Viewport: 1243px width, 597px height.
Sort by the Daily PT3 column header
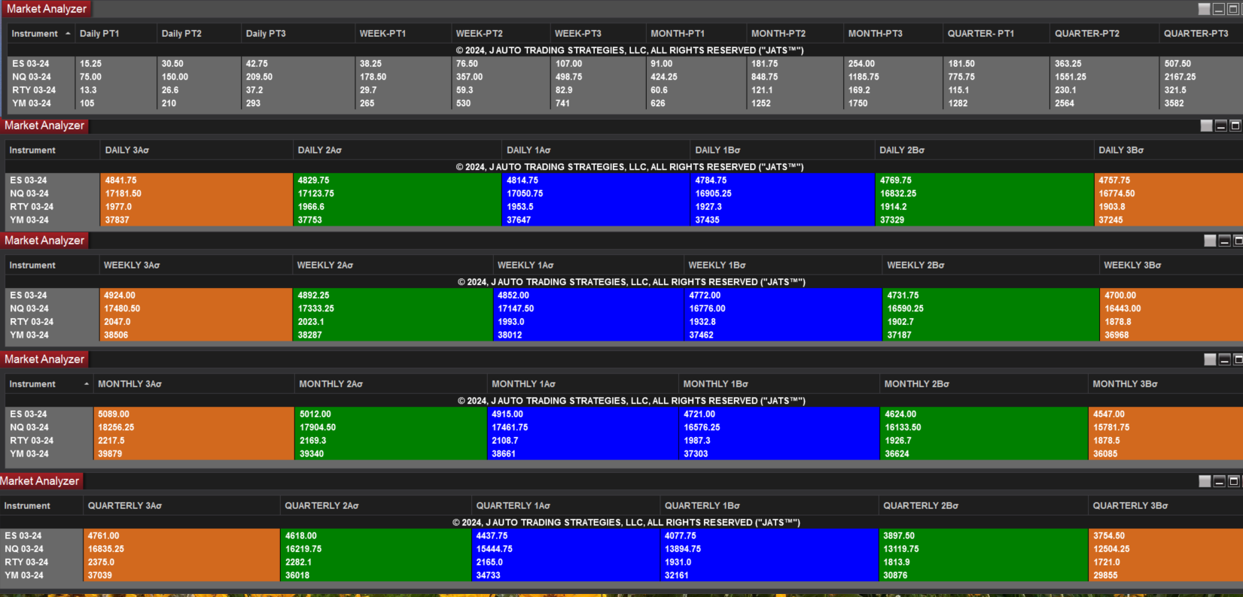pyautogui.click(x=298, y=34)
